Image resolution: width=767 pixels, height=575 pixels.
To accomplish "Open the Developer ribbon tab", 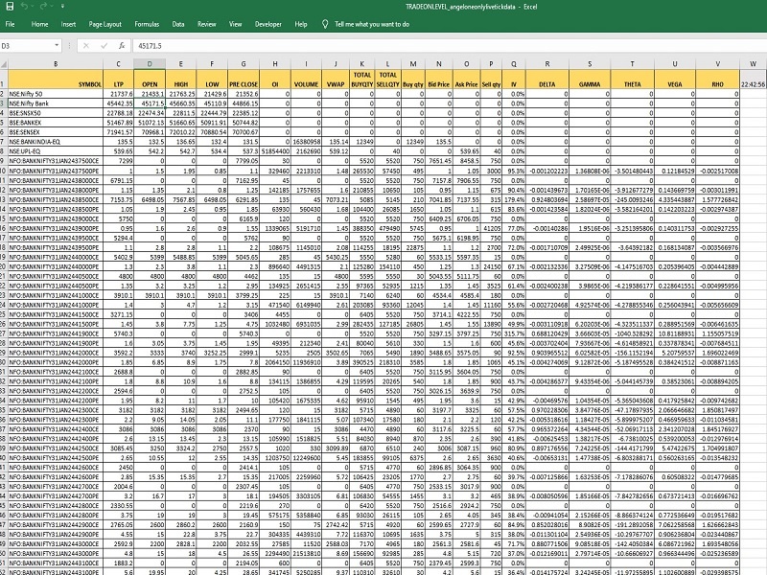I will click(268, 24).
